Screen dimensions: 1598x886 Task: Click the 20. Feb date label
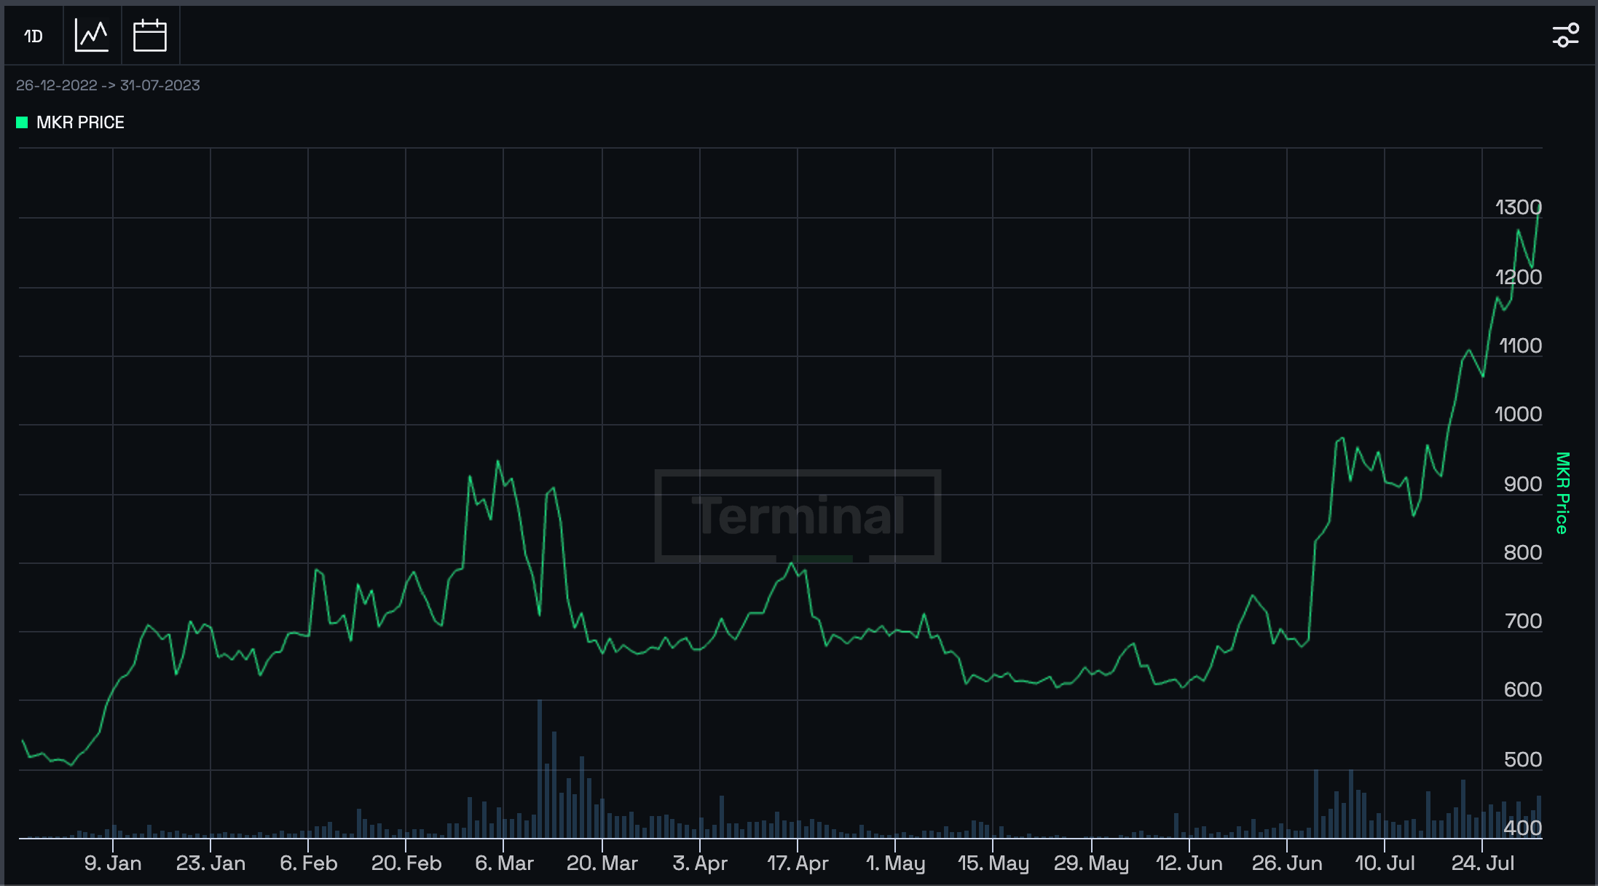pos(406,863)
